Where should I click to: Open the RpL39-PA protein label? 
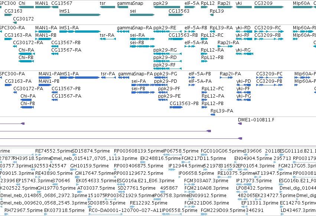pos(222,111)
